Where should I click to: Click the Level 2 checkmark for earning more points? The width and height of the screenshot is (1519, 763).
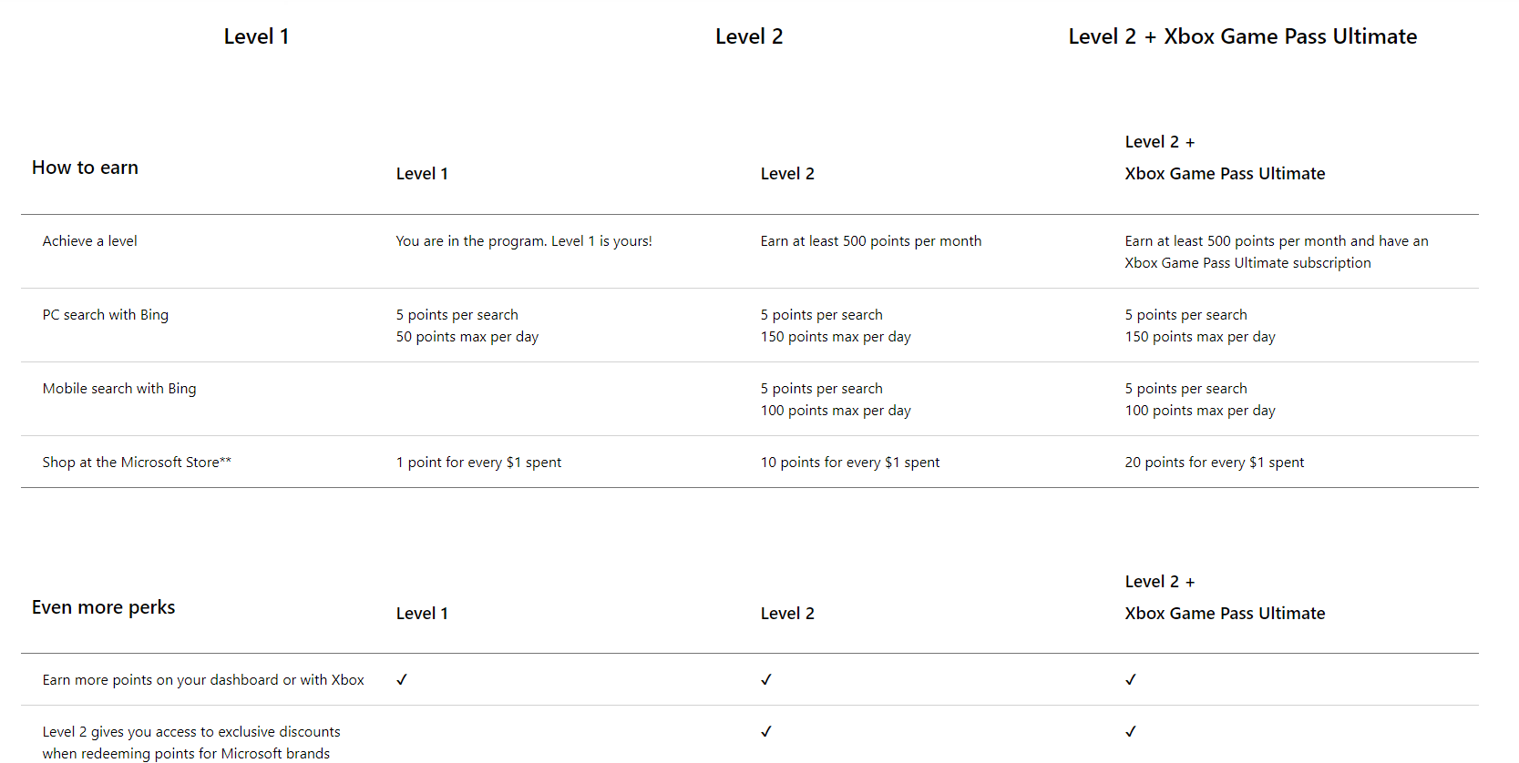pyautogui.click(x=766, y=679)
